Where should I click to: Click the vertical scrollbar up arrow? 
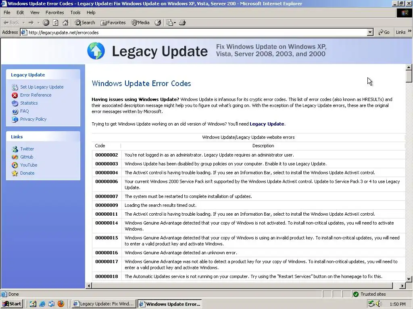click(x=409, y=67)
